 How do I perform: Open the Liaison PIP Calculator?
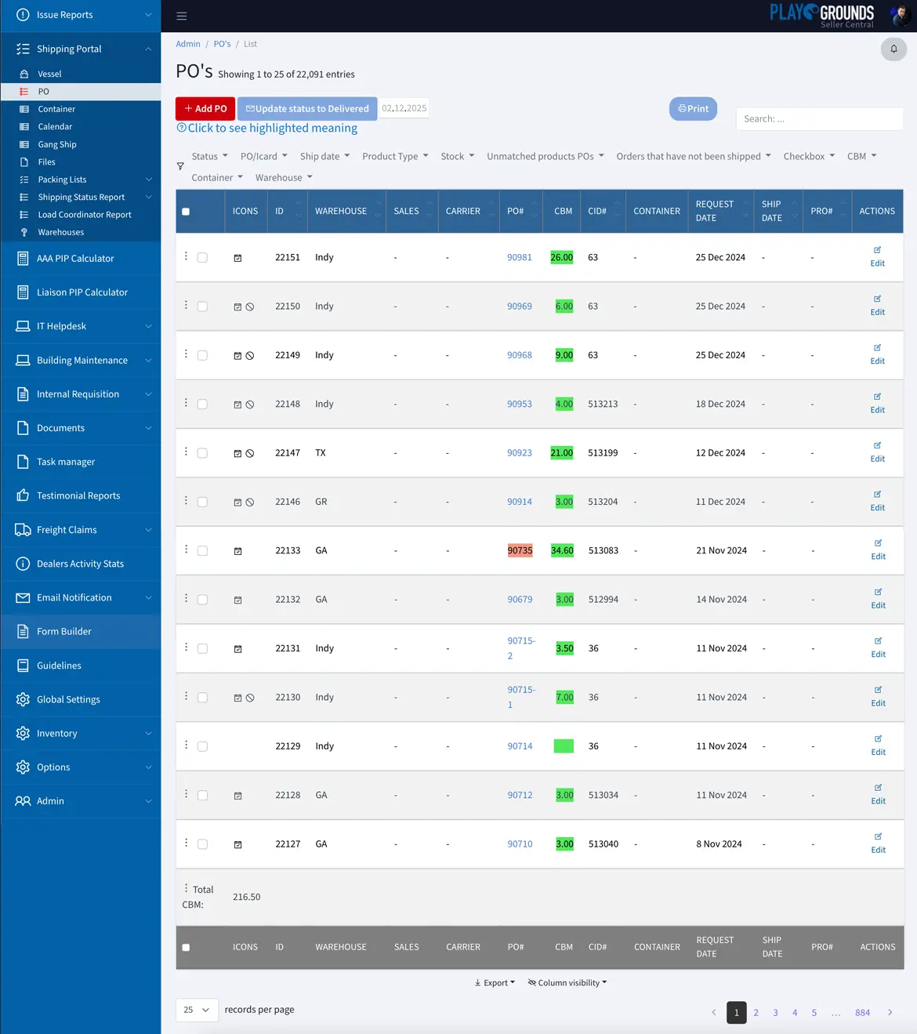tap(82, 292)
